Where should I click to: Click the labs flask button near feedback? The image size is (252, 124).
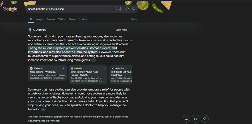(186, 119)
